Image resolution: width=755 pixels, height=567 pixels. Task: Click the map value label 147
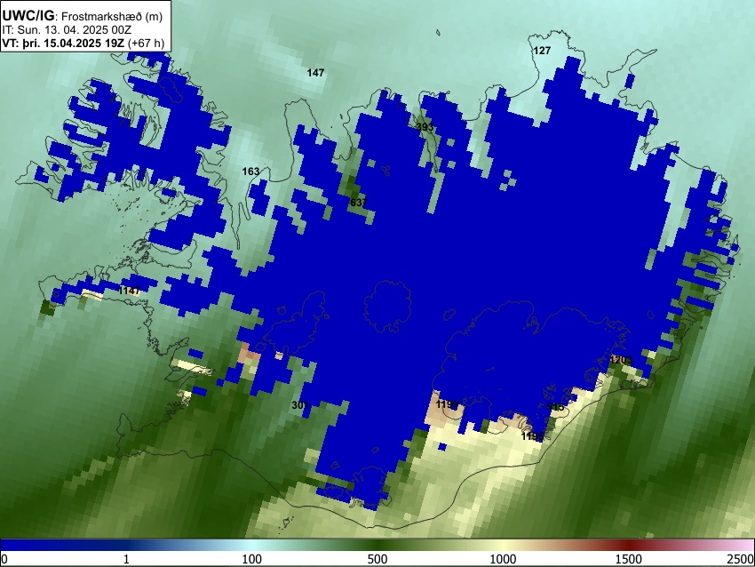pyautogui.click(x=315, y=73)
